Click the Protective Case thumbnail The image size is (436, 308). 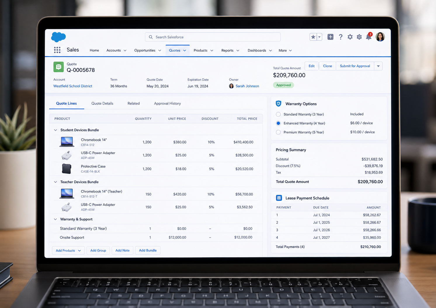[67, 169]
